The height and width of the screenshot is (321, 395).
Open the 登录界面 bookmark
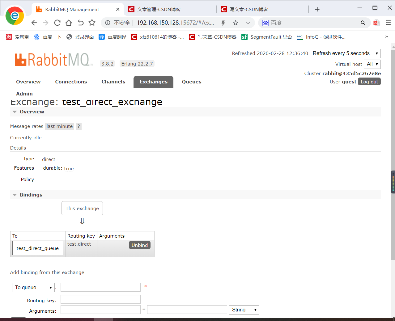click(80, 37)
